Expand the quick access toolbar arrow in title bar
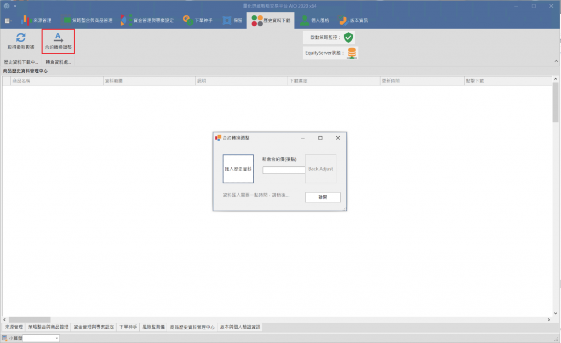Viewport: 561px width, 343px height. tap(15, 6)
